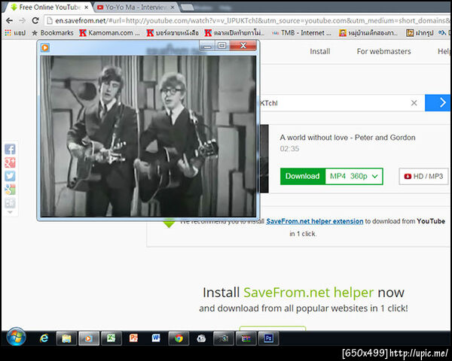Reload the page with the refresh icon
Screen dimensions: 452x361
[35, 20]
